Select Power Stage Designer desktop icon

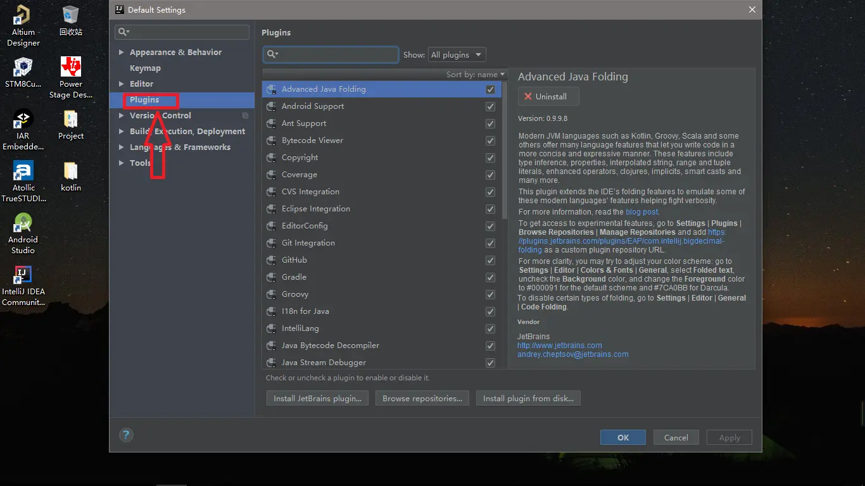tap(71, 78)
